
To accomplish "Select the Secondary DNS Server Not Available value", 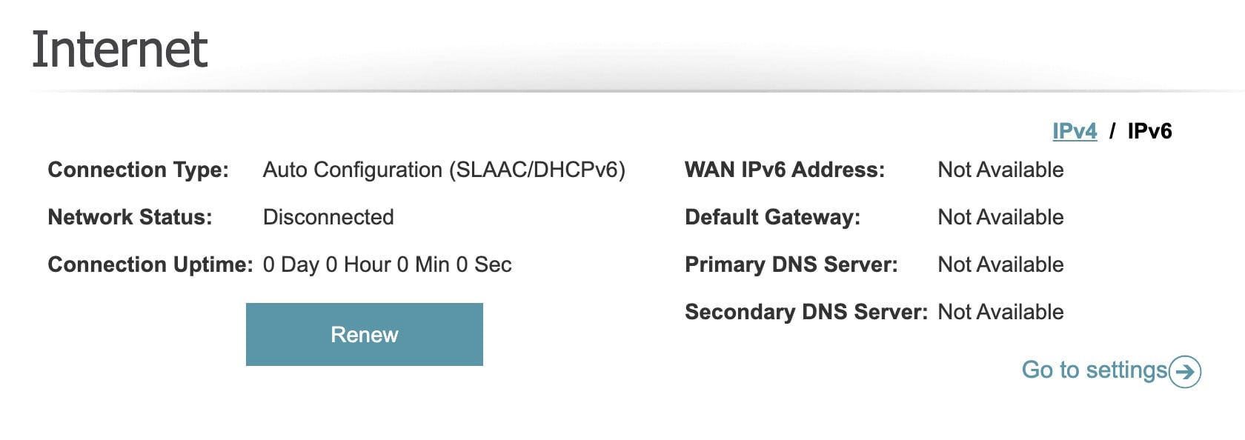I will 1000,312.
